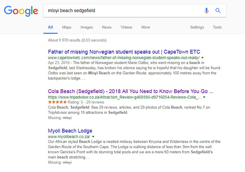Click the magnifying glass search button
245x172 pixels.
pos(218,11)
